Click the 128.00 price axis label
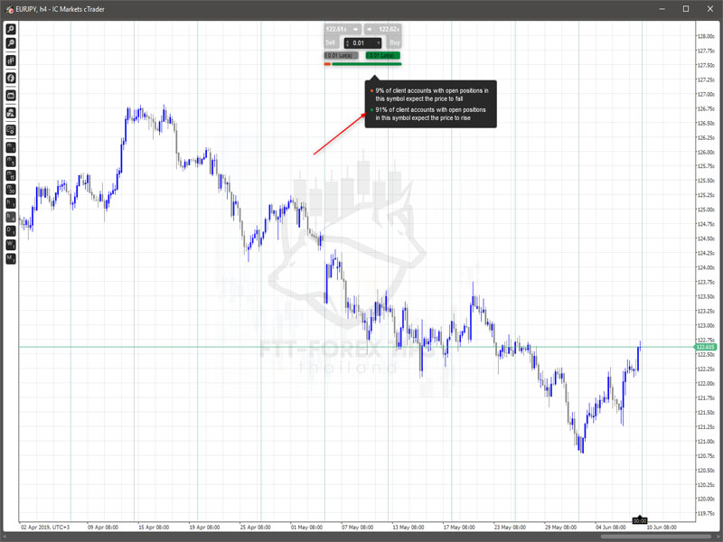Image resolution: width=723 pixels, height=542 pixels. pos(706,36)
